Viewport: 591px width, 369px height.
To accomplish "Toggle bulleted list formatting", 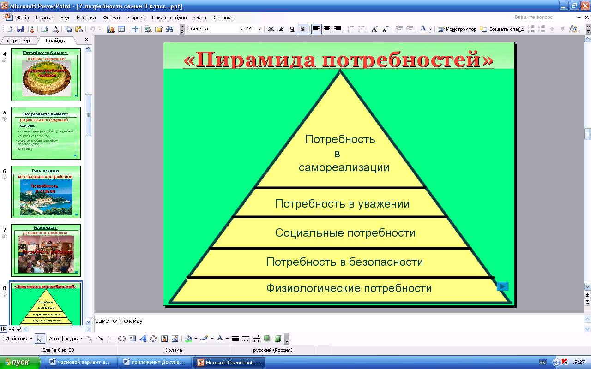I will point(362,29).
